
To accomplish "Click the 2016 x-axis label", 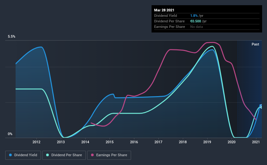I will (134, 142).
